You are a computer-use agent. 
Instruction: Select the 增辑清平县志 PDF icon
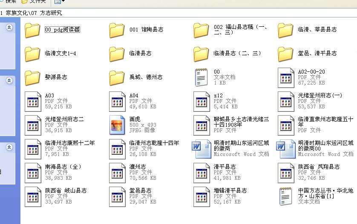(202, 197)
